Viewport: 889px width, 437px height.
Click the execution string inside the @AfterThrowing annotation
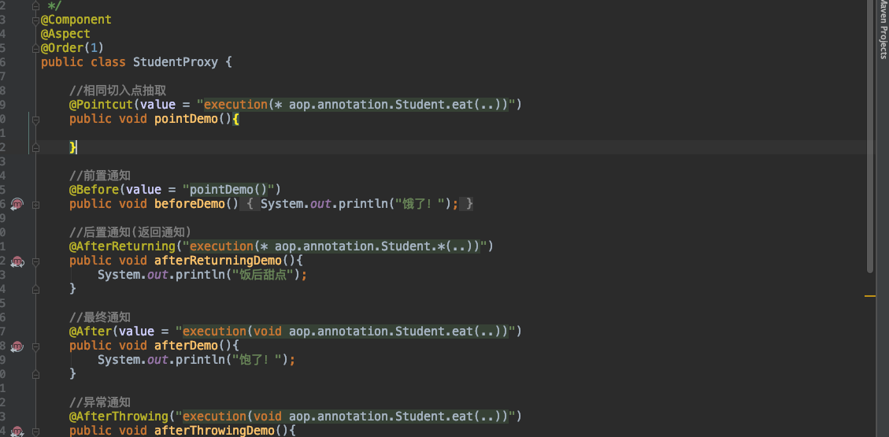(x=345, y=417)
